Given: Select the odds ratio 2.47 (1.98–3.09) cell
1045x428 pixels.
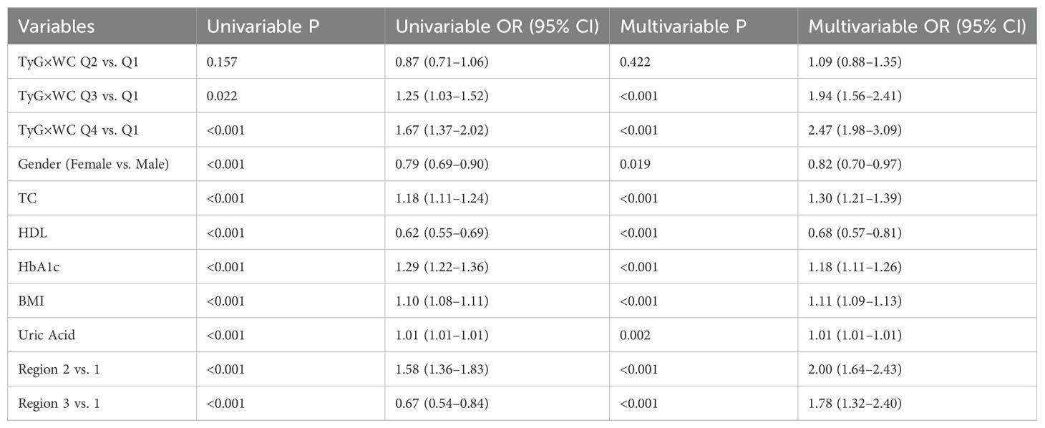Looking at the screenshot, I should (x=856, y=130).
